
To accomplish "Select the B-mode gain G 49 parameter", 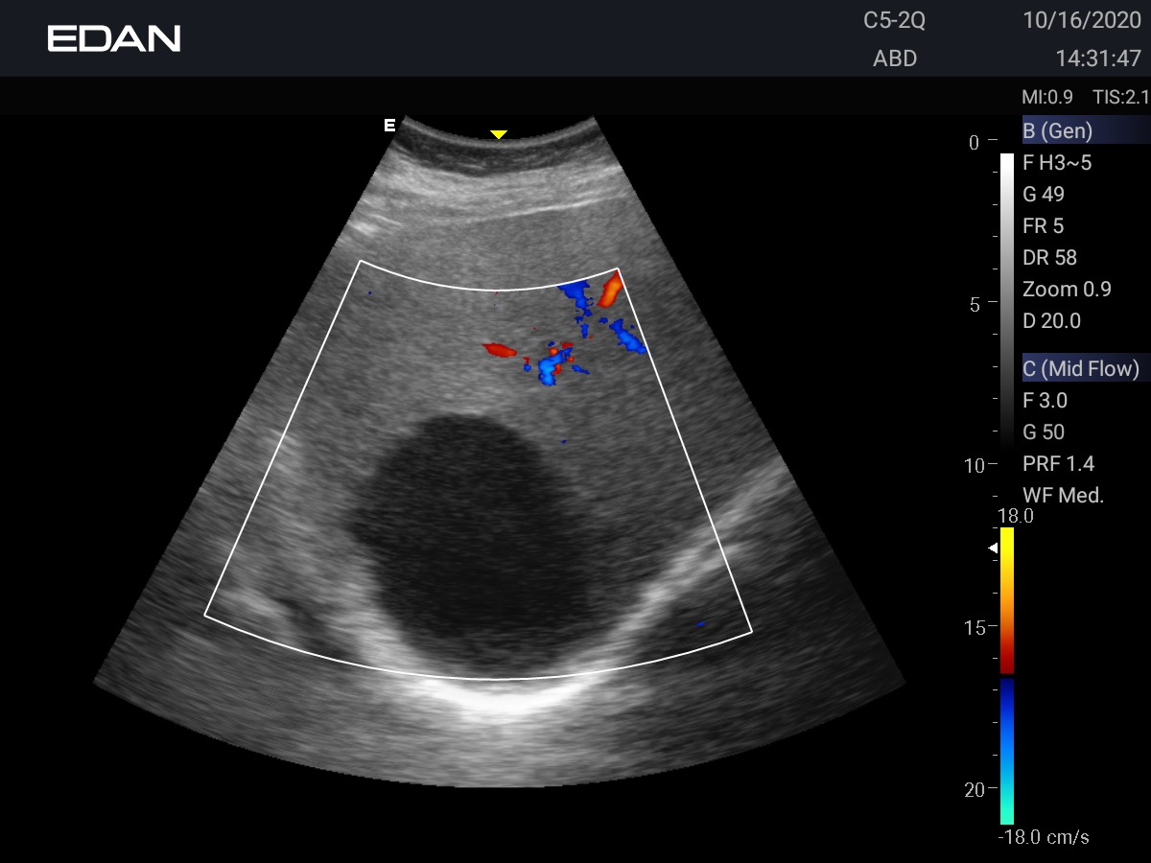I will click(x=1044, y=195).
